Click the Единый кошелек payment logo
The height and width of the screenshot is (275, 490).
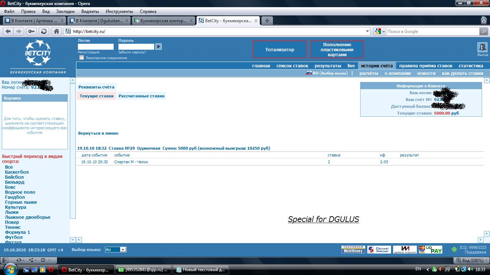point(405,250)
